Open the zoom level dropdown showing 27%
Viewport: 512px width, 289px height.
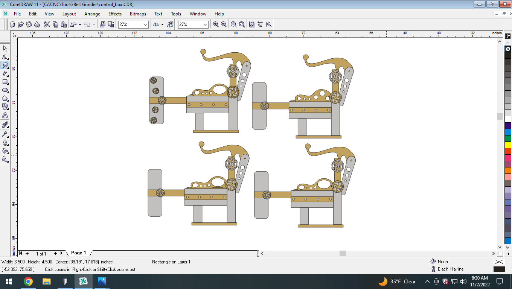pos(145,24)
